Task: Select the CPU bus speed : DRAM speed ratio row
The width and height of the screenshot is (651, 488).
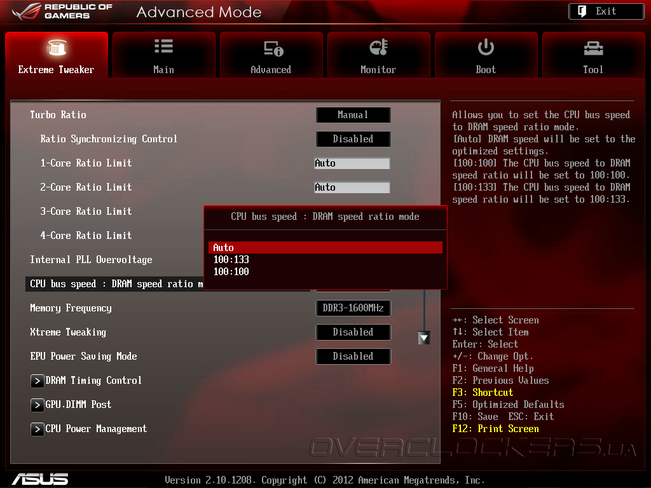Action: tap(114, 284)
